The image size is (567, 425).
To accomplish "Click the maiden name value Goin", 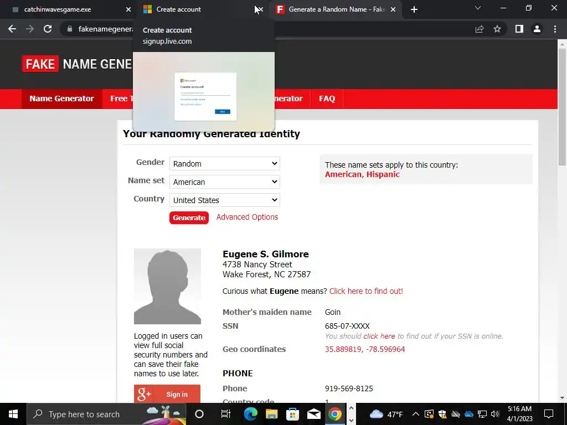I will (x=333, y=312).
